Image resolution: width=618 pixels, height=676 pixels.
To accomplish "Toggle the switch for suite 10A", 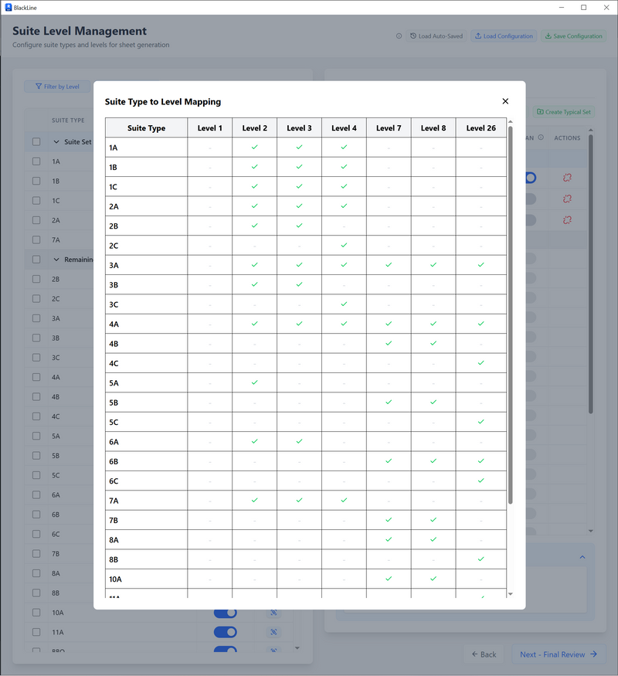I will click(x=226, y=613).
